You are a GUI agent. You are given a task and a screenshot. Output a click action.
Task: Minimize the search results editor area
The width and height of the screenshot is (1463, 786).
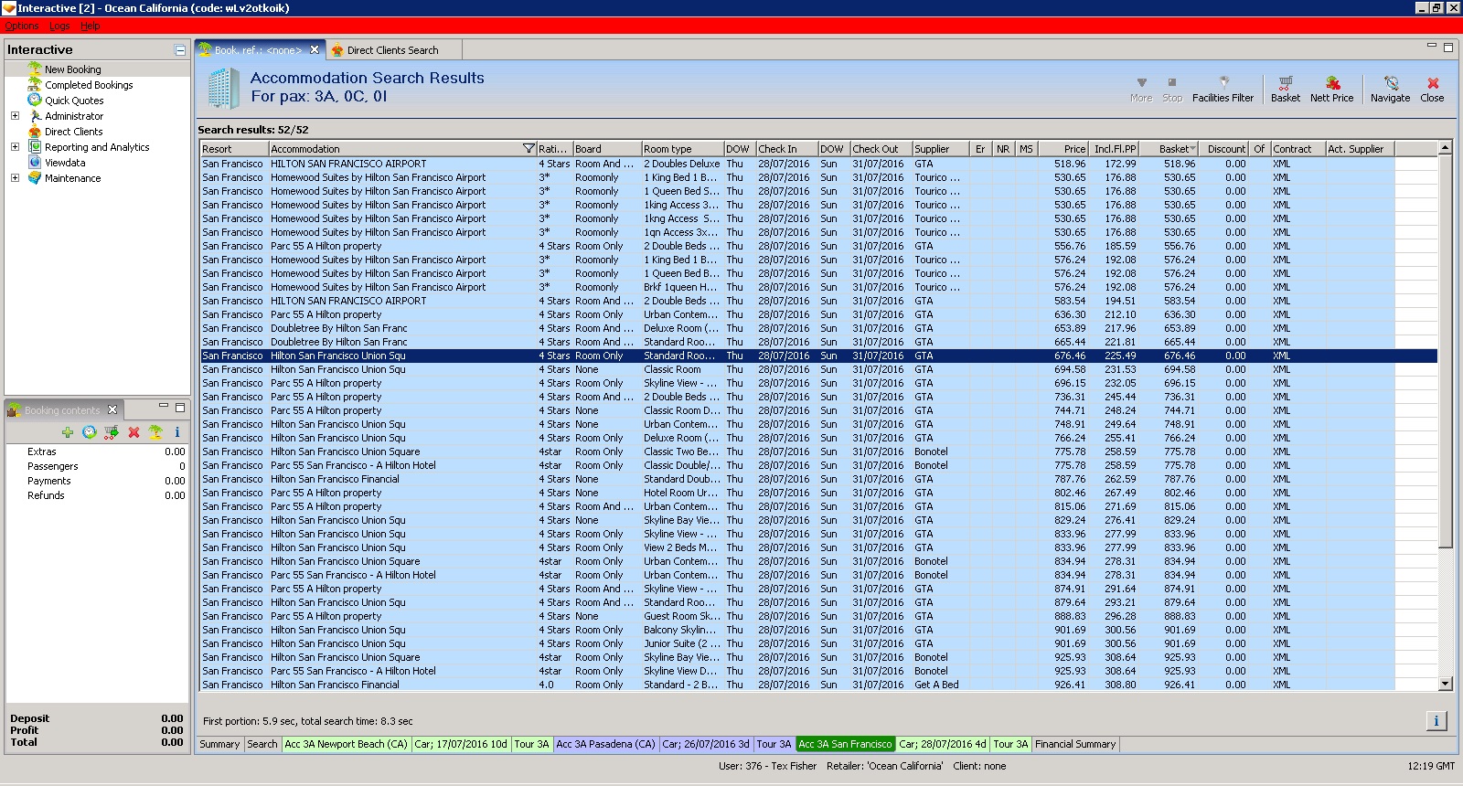point(1432,47)
